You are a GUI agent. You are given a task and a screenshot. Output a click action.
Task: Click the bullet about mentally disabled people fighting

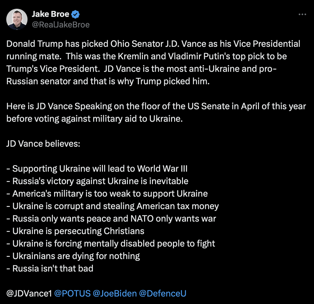point(111,243)
